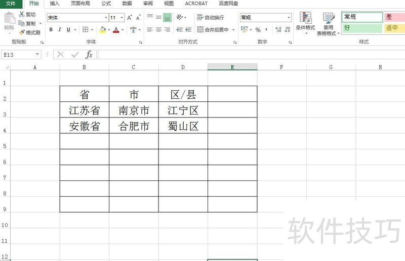Viewport: 405px width, 261px height.
Task: Select column E header
Action: [232, 67]
